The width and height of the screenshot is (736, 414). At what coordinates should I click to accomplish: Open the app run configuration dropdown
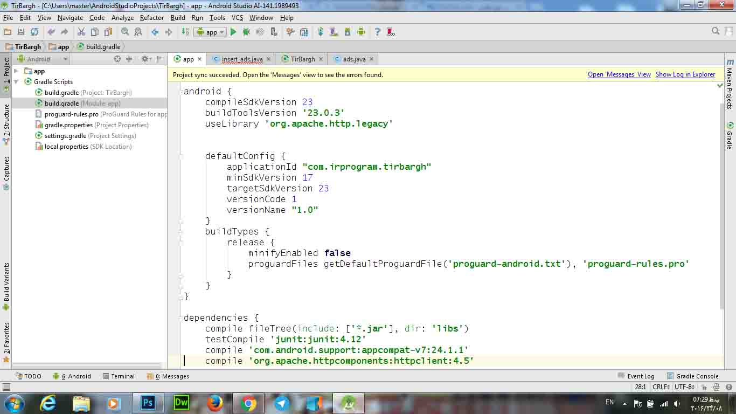pos(210,32)
